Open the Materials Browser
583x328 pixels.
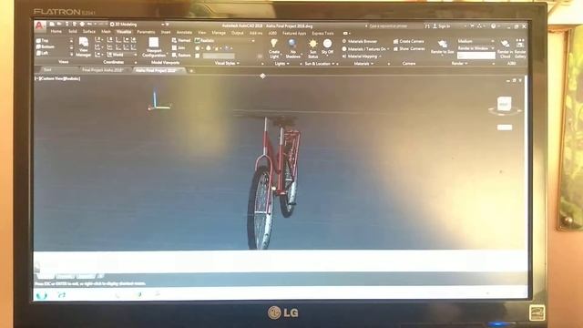(x=360, y=41)
